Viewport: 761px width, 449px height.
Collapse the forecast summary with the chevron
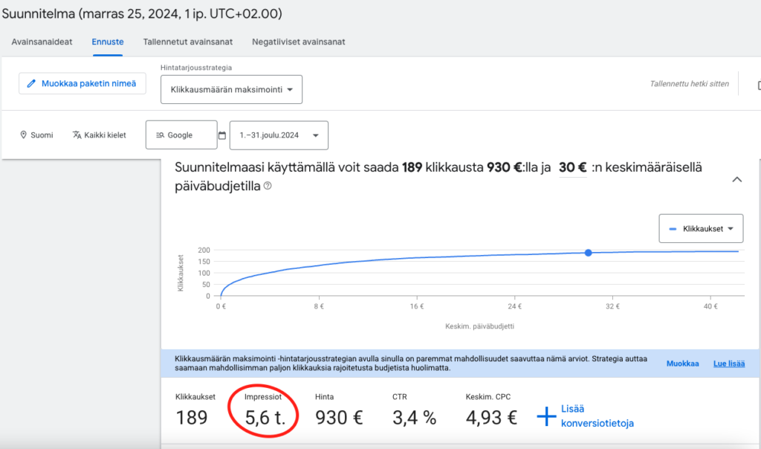click(736, 179)
